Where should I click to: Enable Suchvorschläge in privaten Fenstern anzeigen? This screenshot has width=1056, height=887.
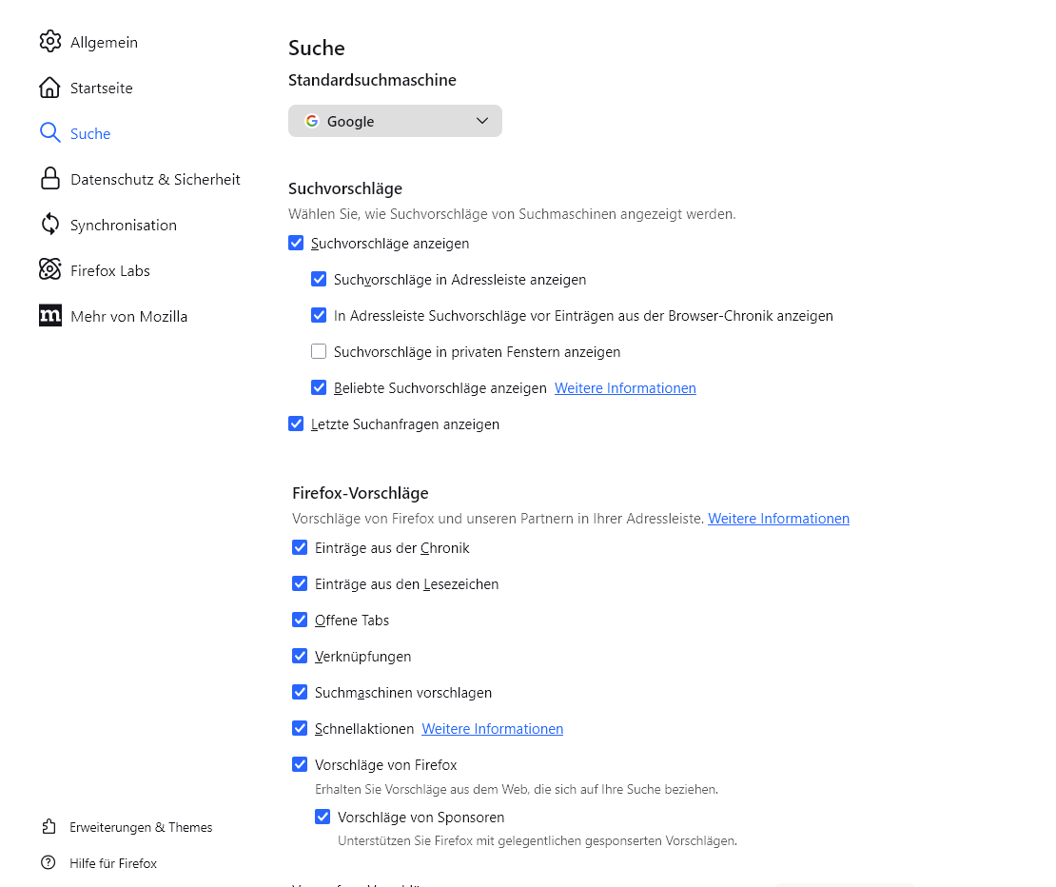coord(319,352)
